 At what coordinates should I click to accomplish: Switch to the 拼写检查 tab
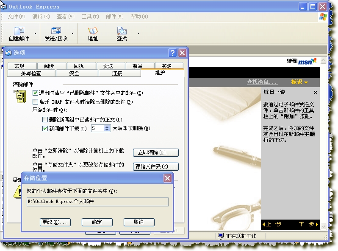(31, 73)
